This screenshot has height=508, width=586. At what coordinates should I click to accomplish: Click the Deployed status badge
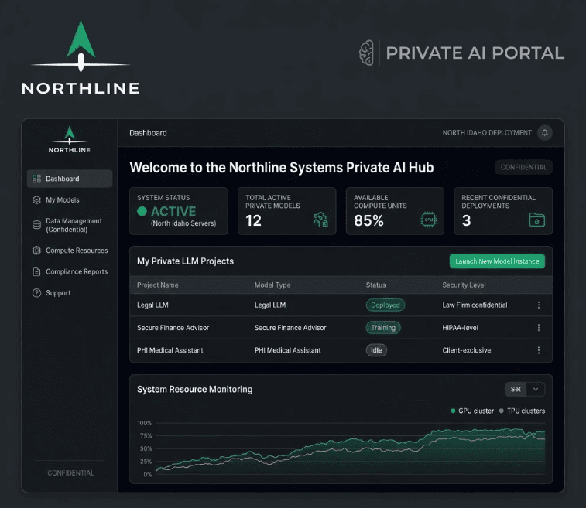tap(385, 305)
